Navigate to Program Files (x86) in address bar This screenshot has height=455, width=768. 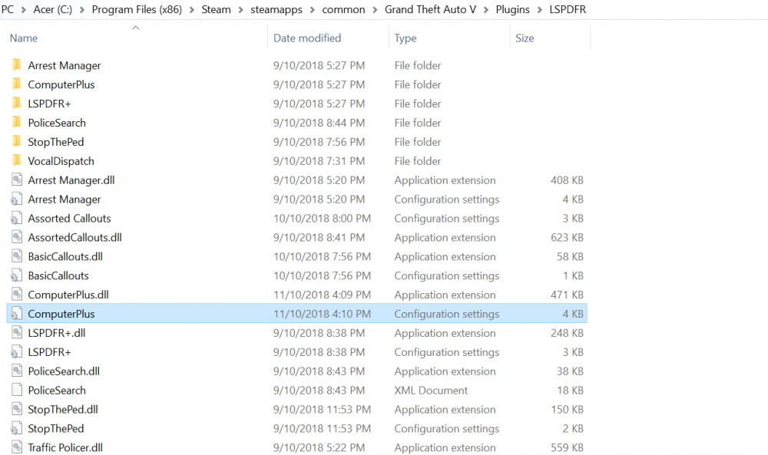[137, 9]
